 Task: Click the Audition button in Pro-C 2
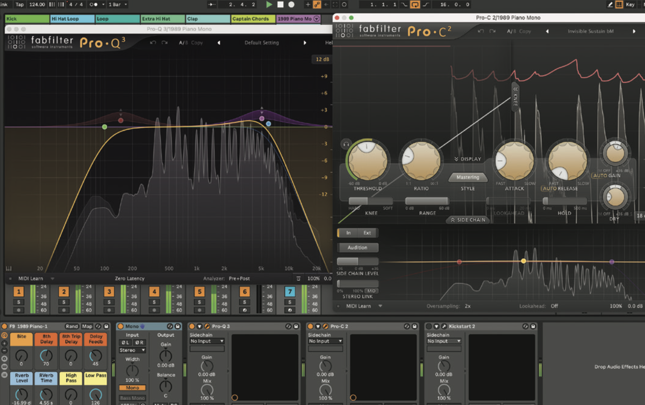coord(357,247)
